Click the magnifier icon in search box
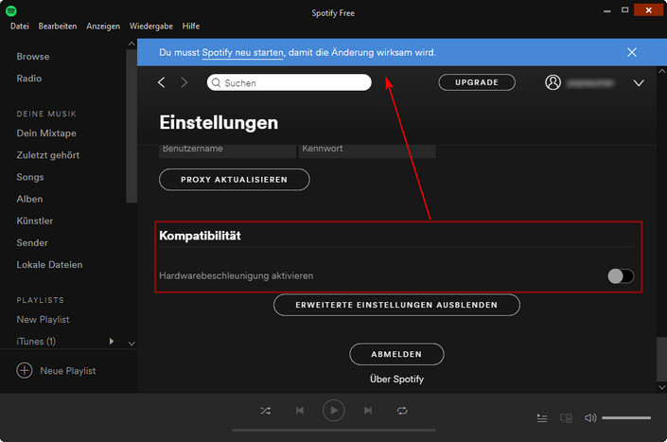 pyautogui.click(x=216, y=82)
